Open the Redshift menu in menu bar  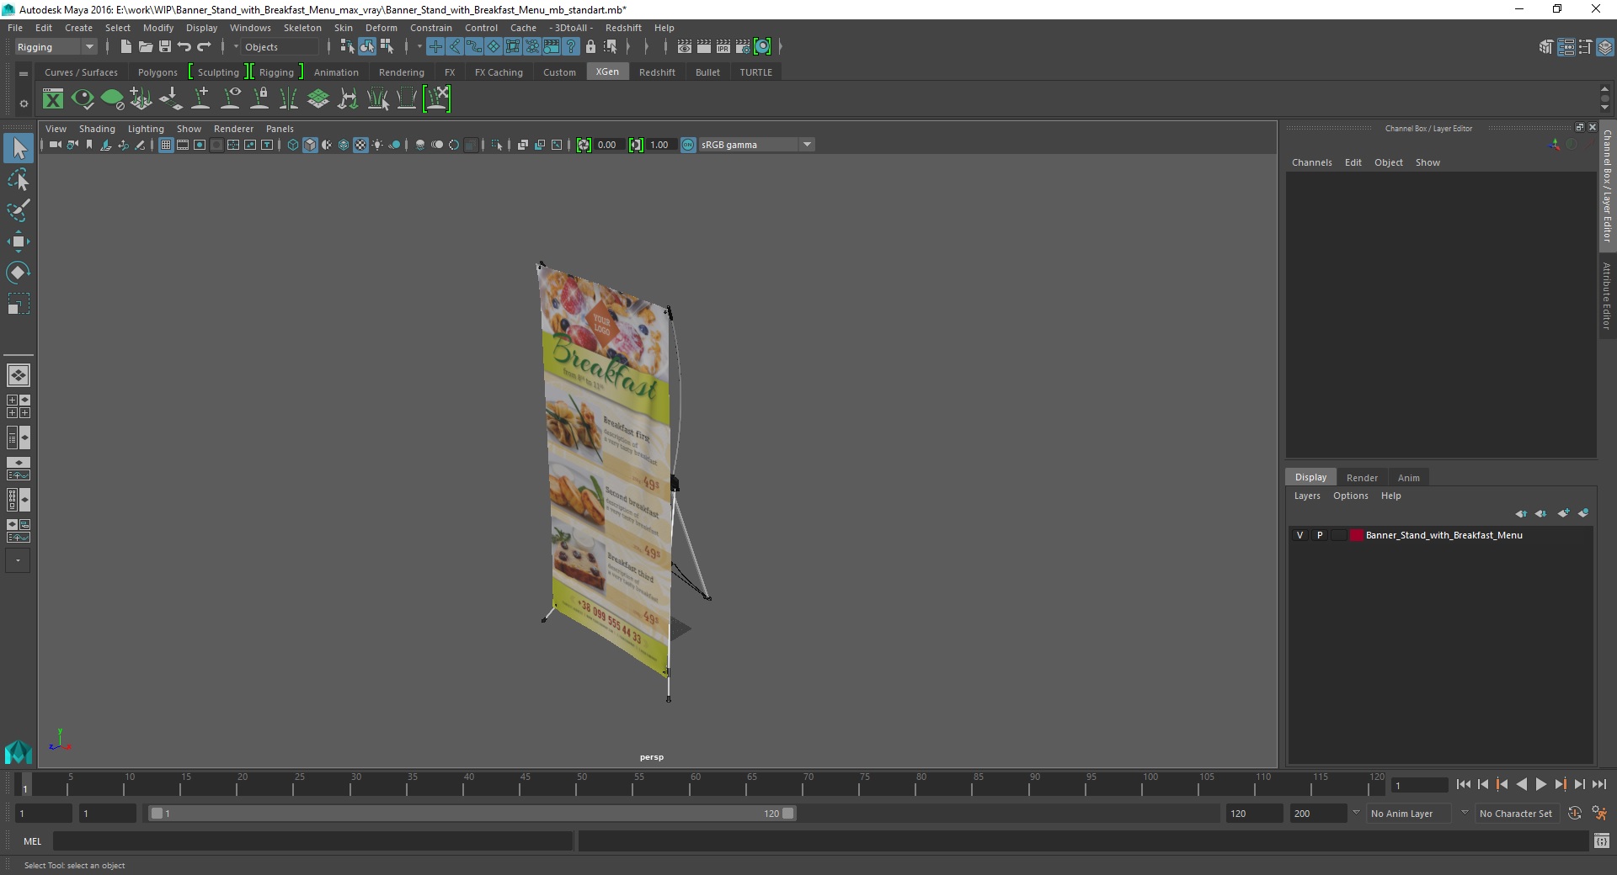(623, 28)
